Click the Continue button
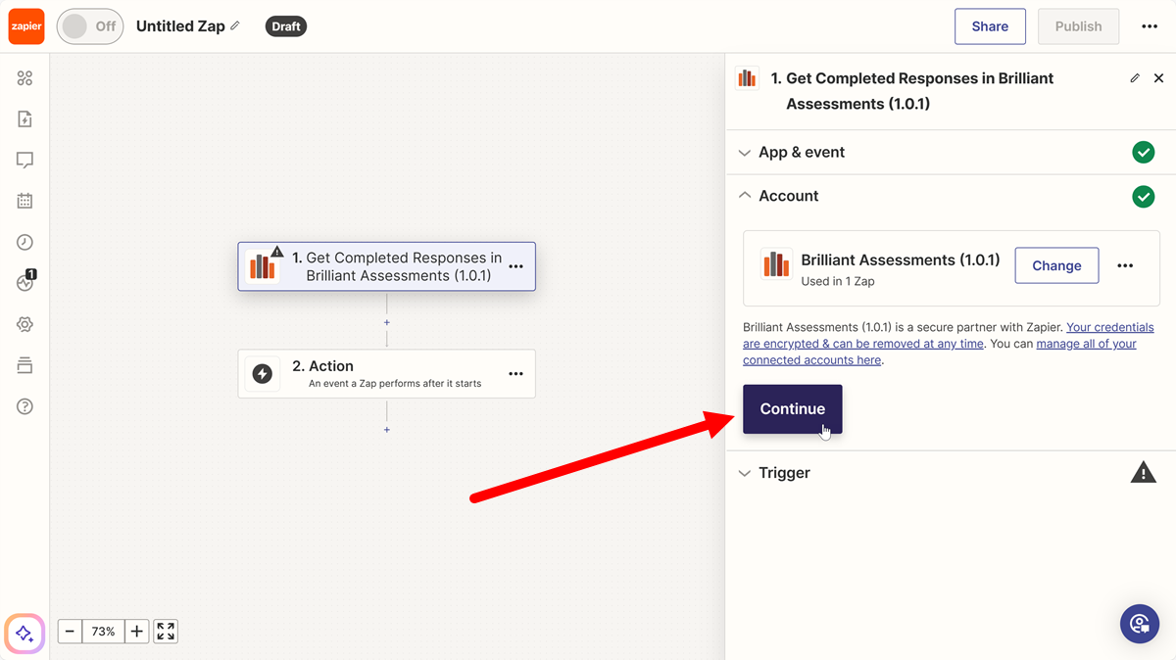 pyautogui.click(x=792, y=408)
